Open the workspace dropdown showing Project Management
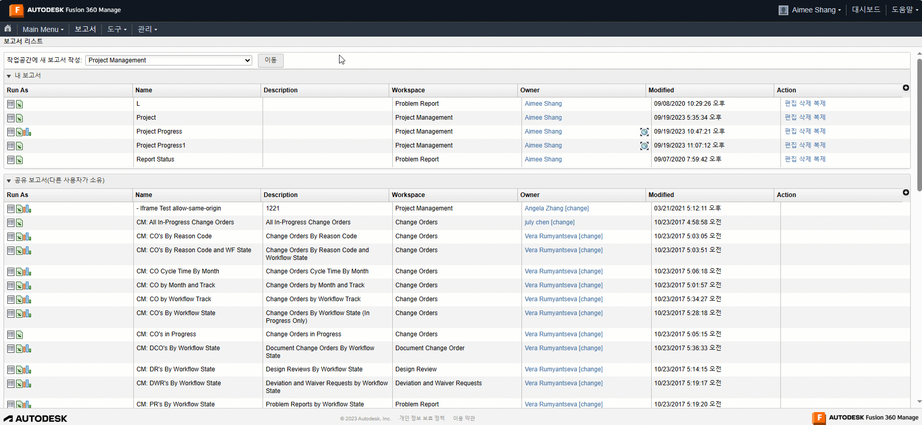Screen dimensions: 922x425 click(168, 60)
